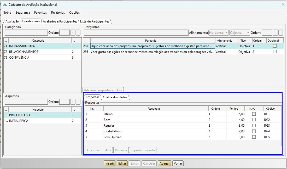Click the plus button in Aspectos
Screen dimensions: 287x169
(73, 102)
